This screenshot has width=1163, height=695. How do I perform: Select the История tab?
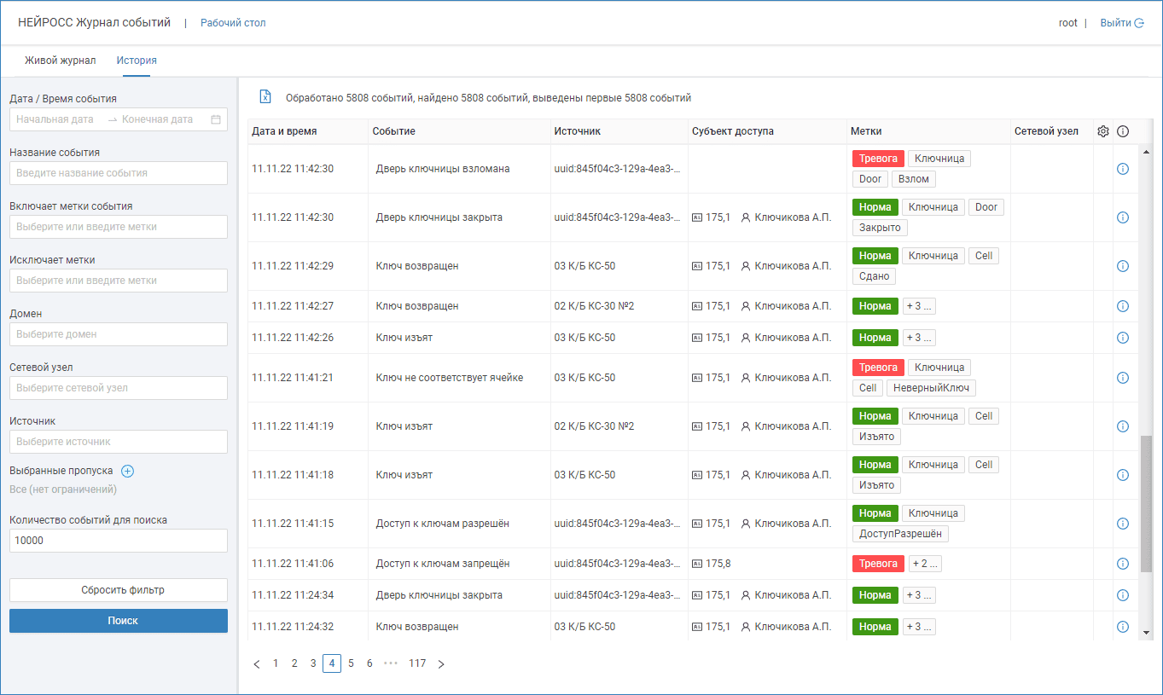click(137, 61)
